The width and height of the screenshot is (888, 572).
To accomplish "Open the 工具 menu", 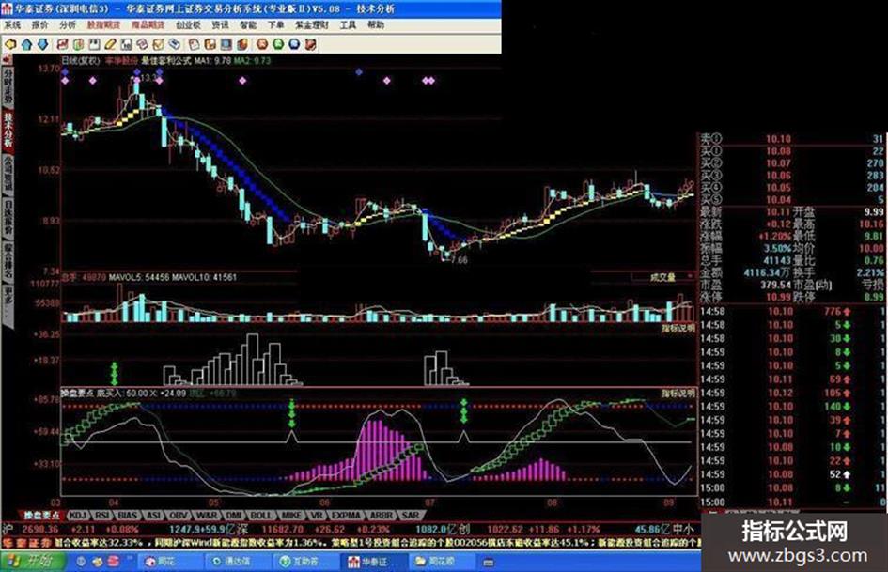I will coord(348,25).
